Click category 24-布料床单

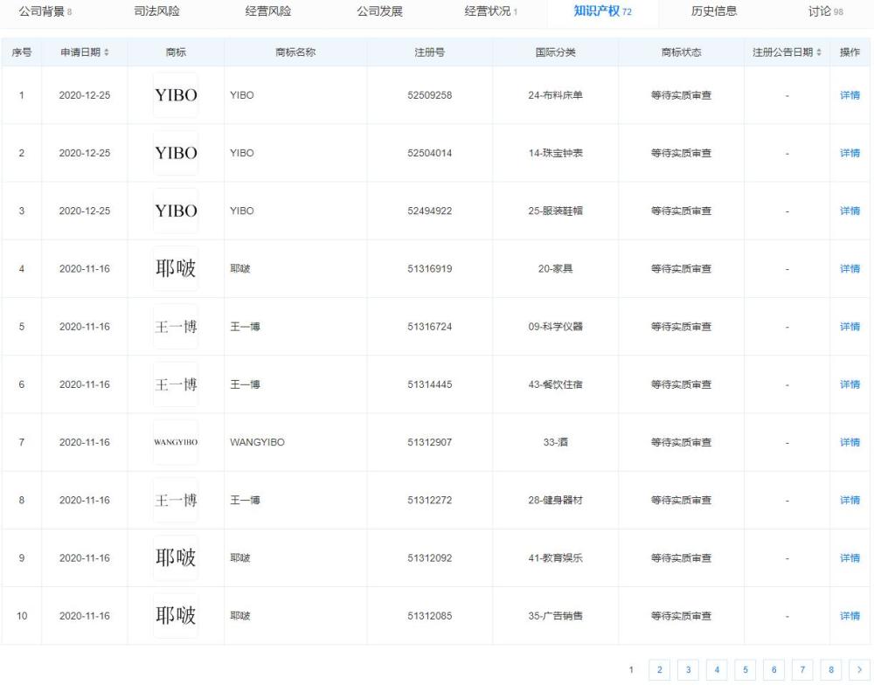(555, 95)
